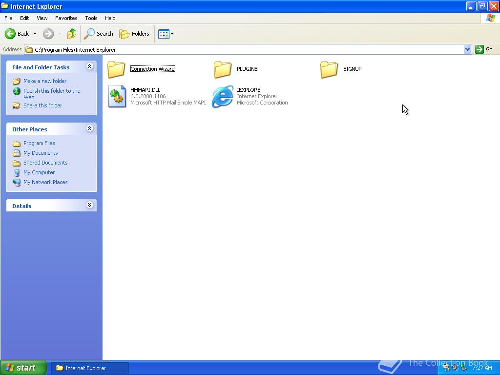Click the Connection Wizard folder name
This screenshot has height=375, width=500.
coord(153,69)
